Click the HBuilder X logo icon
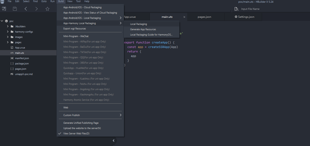Screen dimensions: 310x146 [x=2, y=2]
